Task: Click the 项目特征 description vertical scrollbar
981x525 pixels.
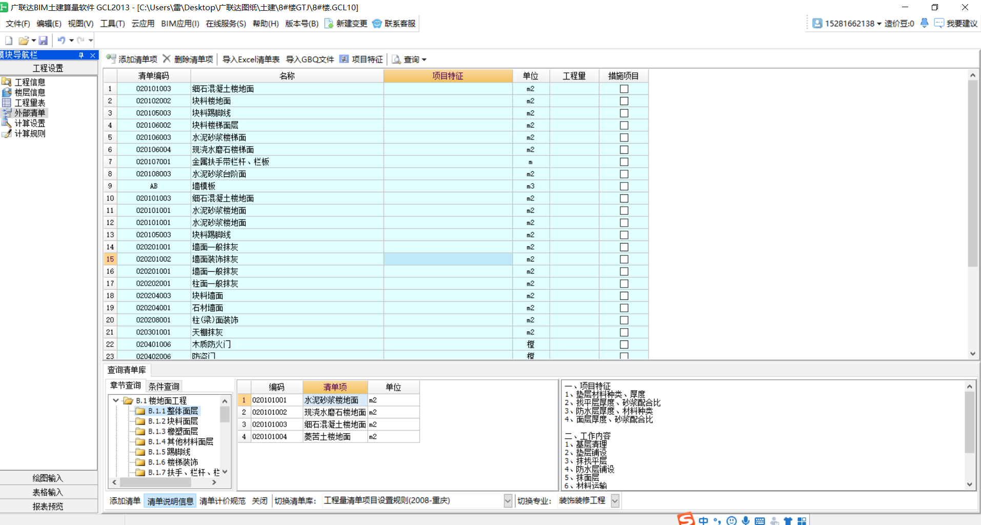Action: pyautogui.click(x=969, y=422)
